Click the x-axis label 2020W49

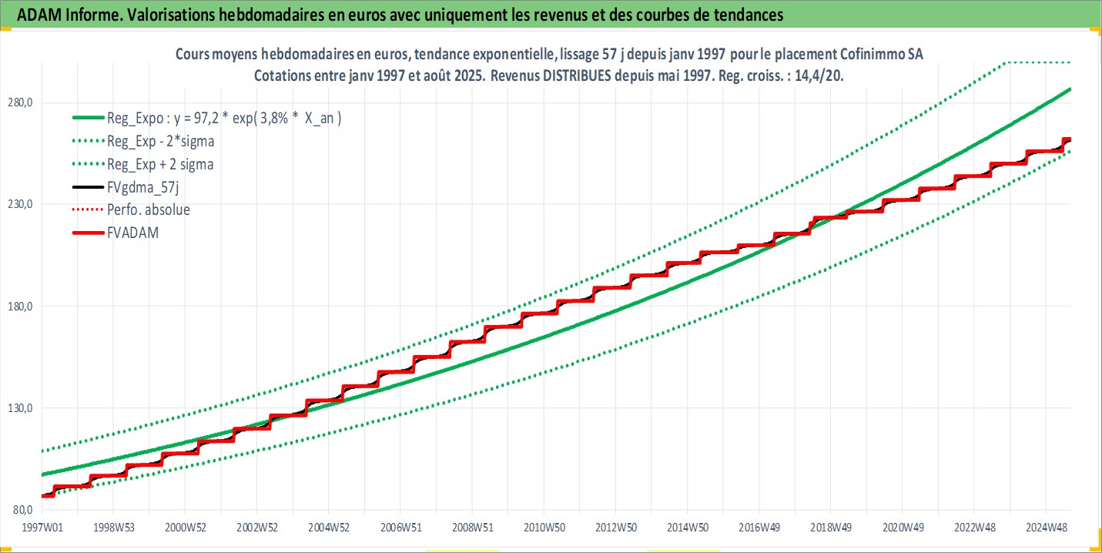tap(902, 527)
